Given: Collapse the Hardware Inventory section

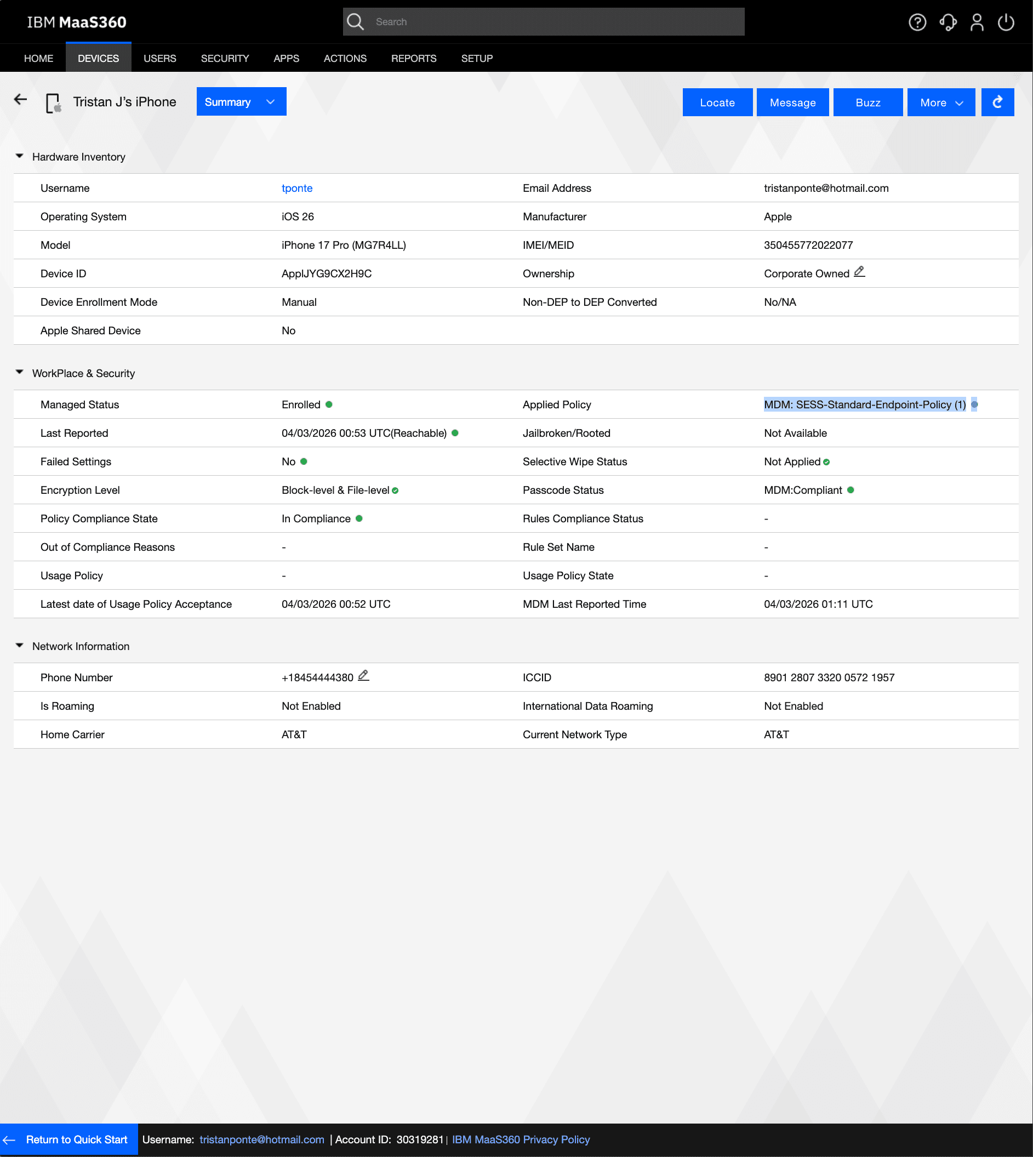Looking at the screenshot, I should pos(19,156).
